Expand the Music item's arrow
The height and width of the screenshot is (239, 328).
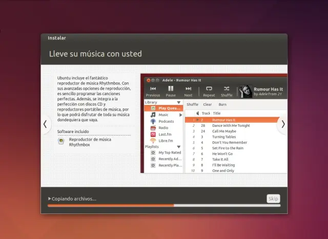pyautogui.click(x=180, y=115)
